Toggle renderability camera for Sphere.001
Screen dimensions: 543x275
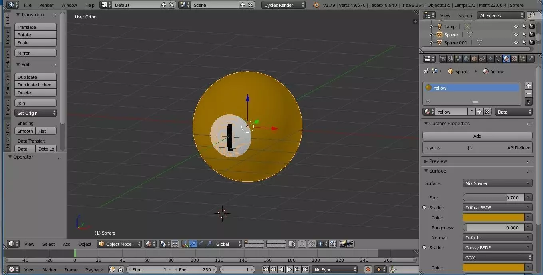(532, 42)
